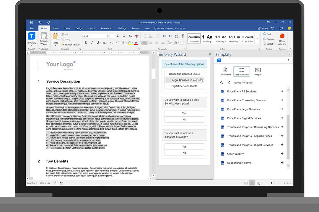Image resolution: width=319 pixels, height=212 pixels.
Task: Toggle show paragraph marks pilcrow
Action: tap(183, 36)
